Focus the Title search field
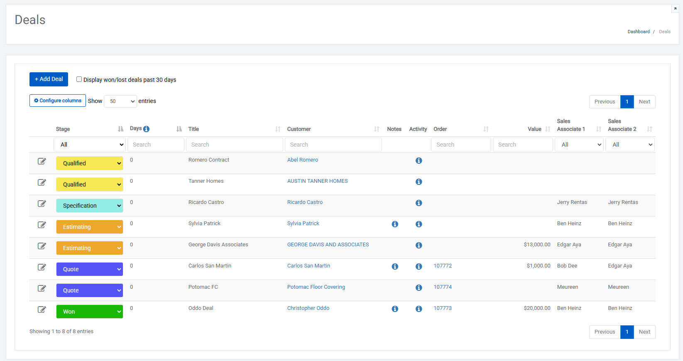Viewport: 683px width, 361px height. click(235, 145)
